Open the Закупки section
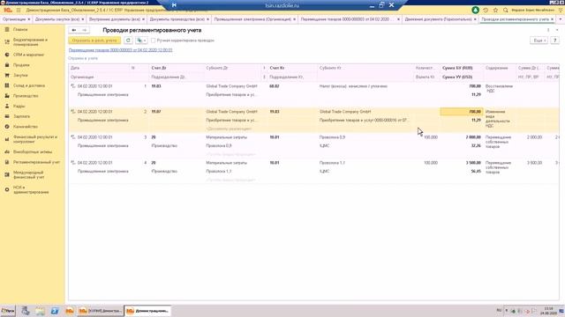This screenshot has width=565, height=317. coord(20,75)
